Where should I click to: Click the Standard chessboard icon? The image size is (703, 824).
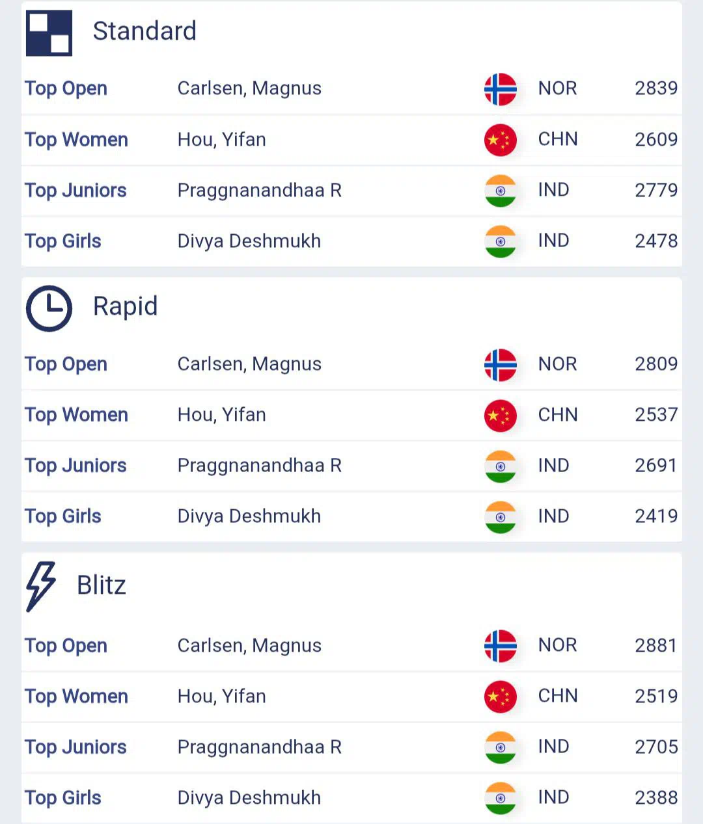[x=49, y=33]
